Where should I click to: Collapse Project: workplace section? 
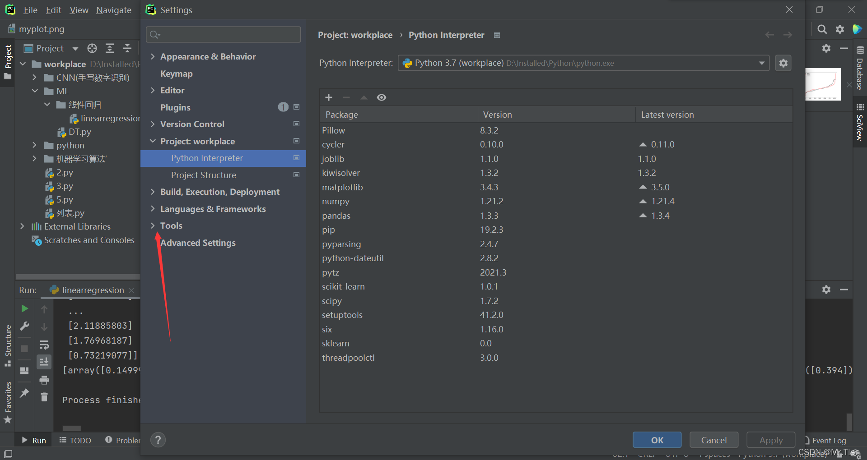click(153, 141)
